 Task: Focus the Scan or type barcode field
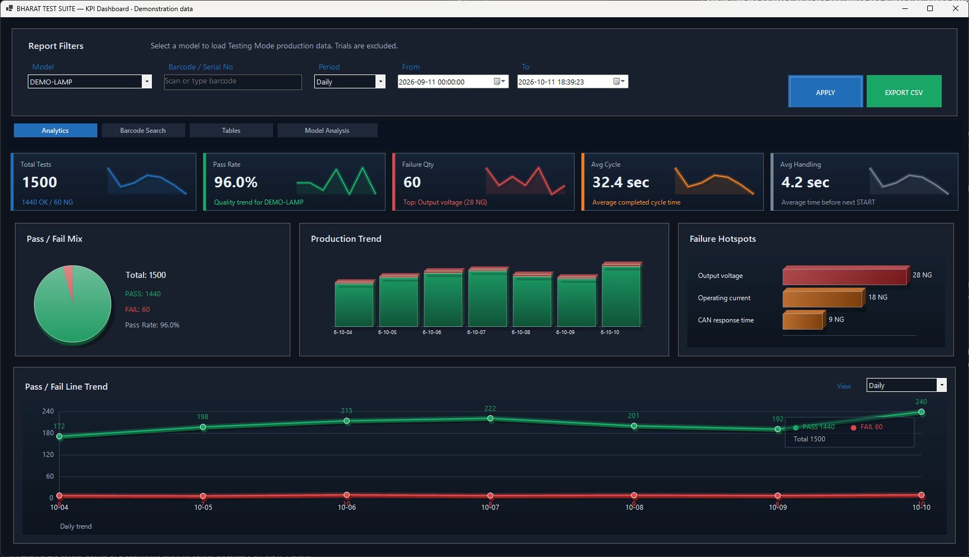coord(233,82)
